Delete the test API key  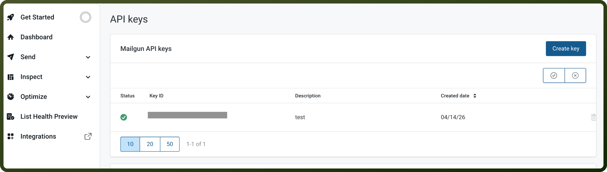tap(594, 117)
